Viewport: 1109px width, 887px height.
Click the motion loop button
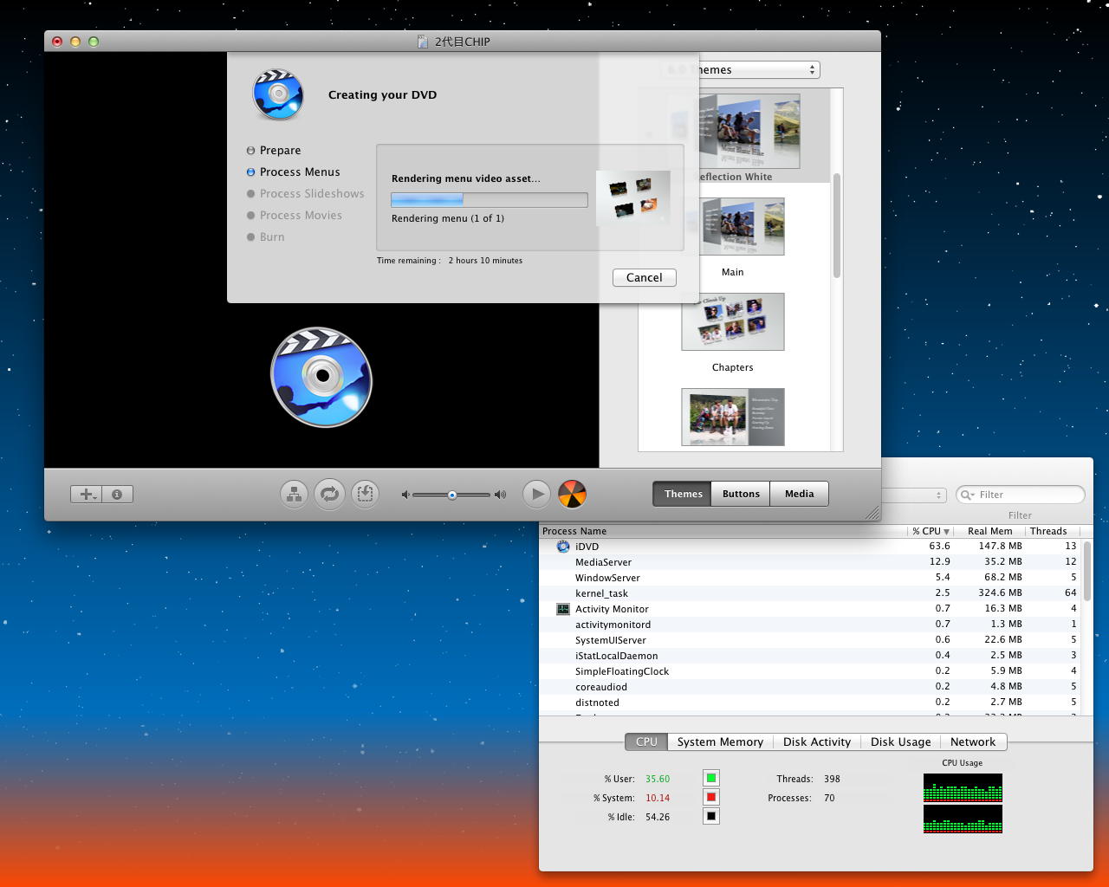point(329,495)
